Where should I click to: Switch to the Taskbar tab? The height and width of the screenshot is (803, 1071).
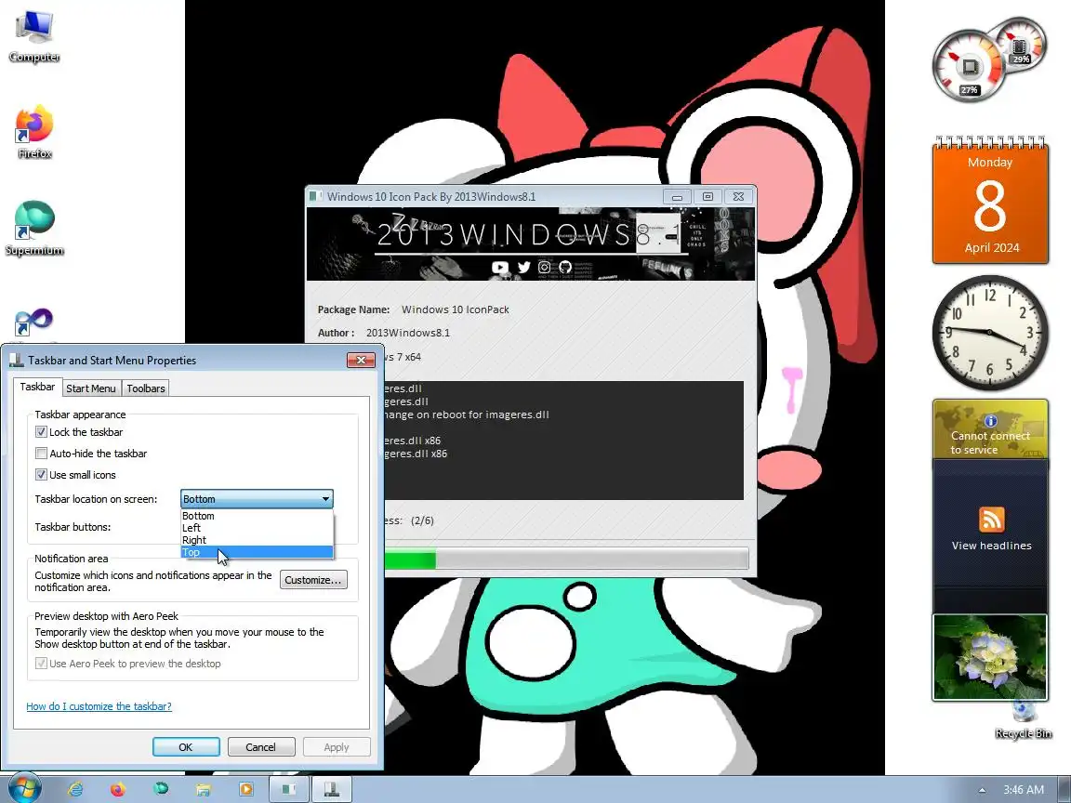tap(37, 388)
